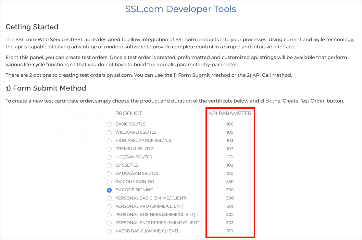Select the High Assurance SSL/TLS radio button

(109, 141)
